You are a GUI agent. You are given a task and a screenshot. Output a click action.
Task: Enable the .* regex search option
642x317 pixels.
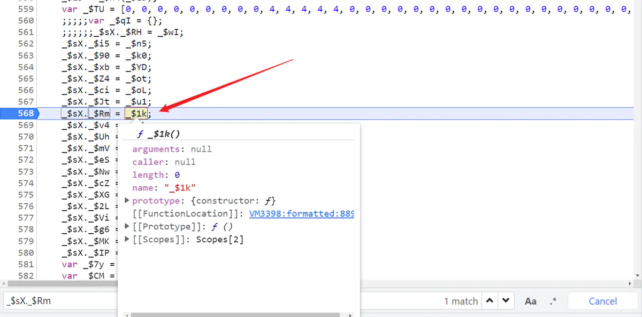point(553,301)
